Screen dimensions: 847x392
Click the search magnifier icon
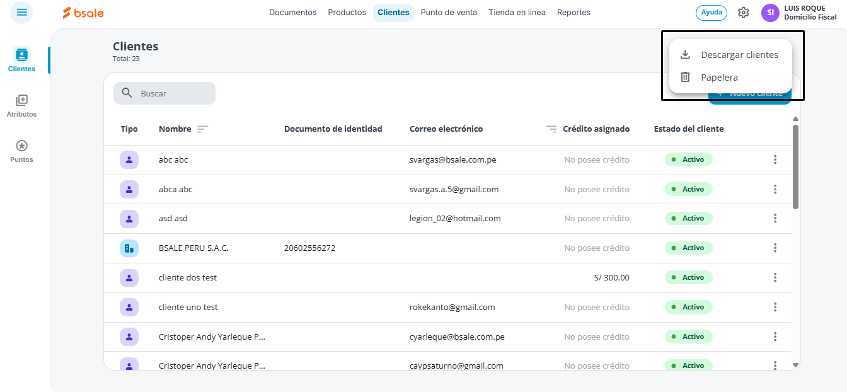click(x=127, y=93)
